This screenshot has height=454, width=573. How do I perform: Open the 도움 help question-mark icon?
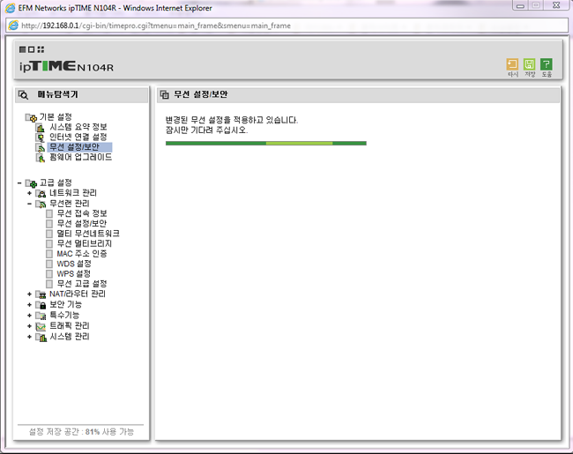[x=547, y=64]
